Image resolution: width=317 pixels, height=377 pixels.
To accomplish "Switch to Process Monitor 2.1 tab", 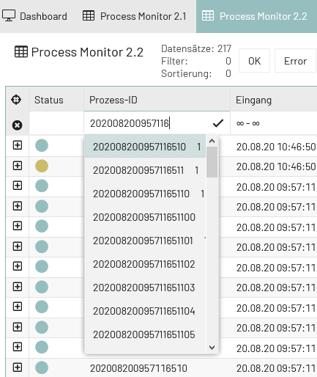I will pos(135,16).
